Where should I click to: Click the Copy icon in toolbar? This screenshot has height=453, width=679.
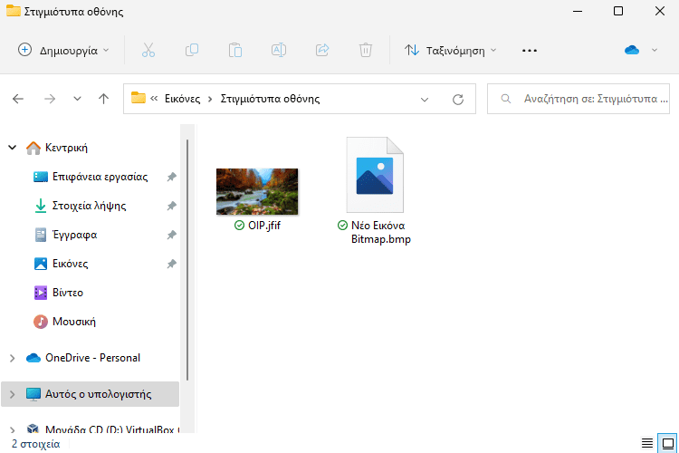(x=192, y=51)
